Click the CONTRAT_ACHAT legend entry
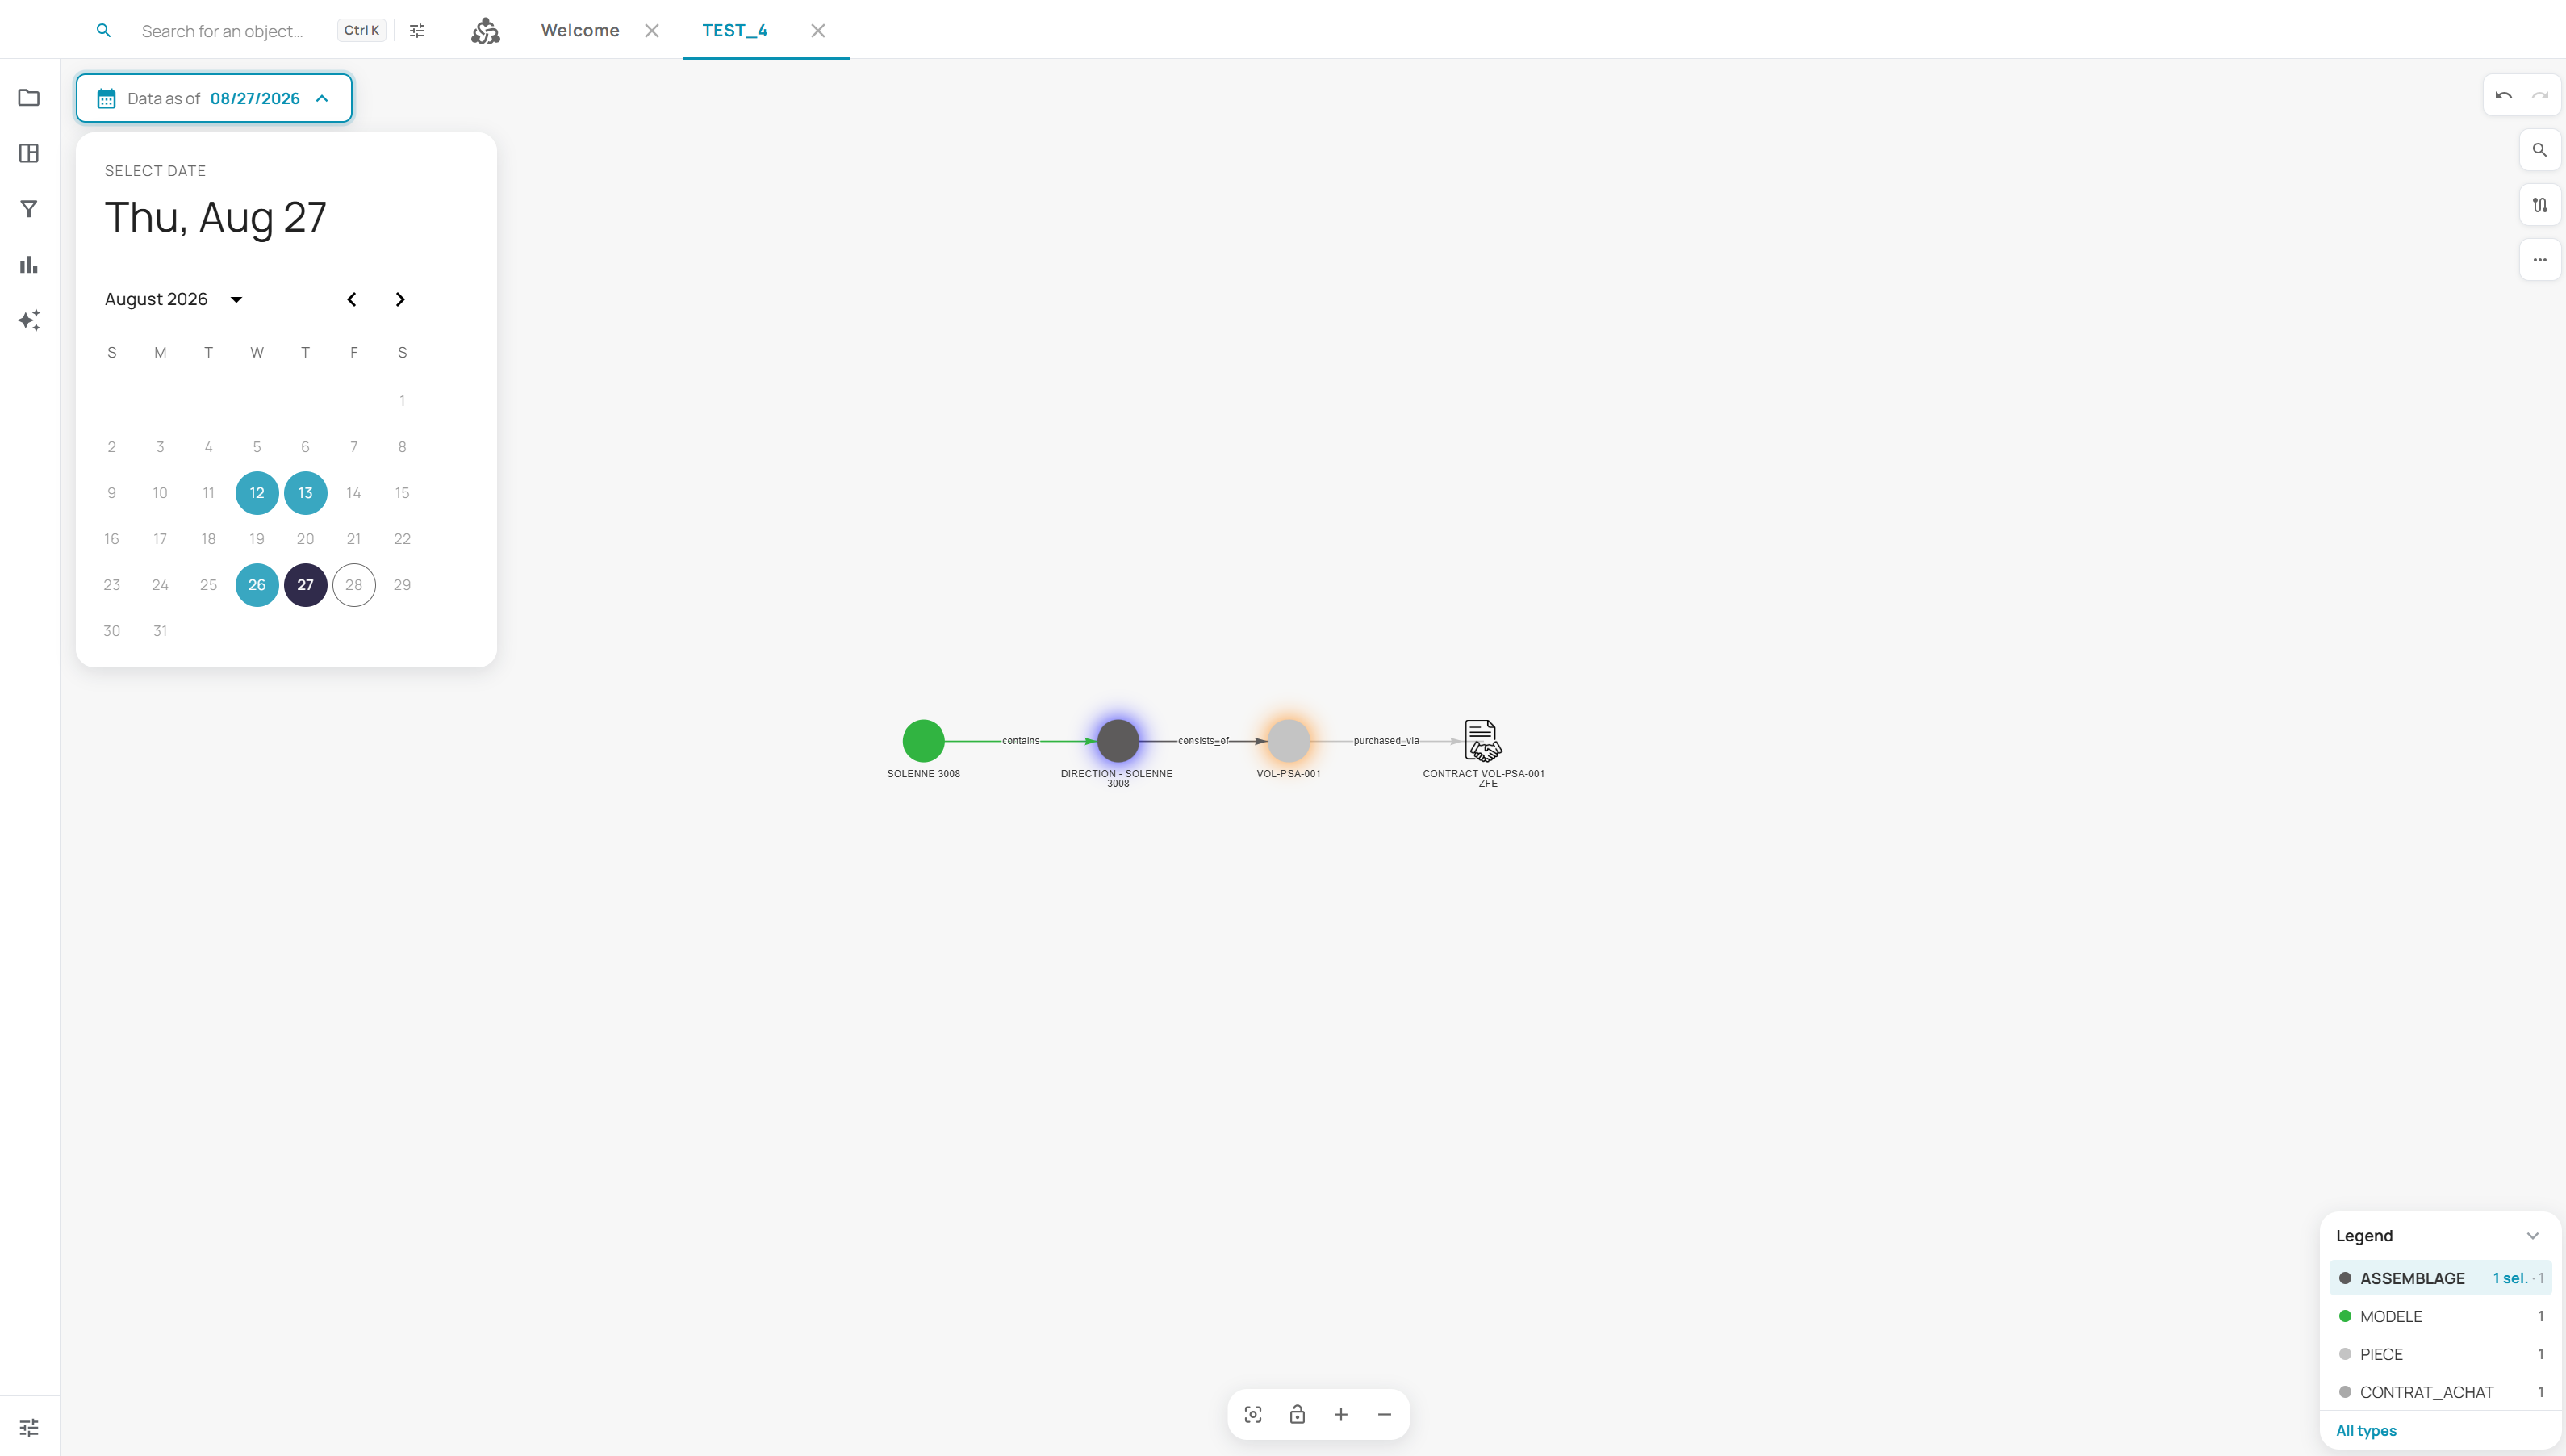 (x=2439, y=1392)
